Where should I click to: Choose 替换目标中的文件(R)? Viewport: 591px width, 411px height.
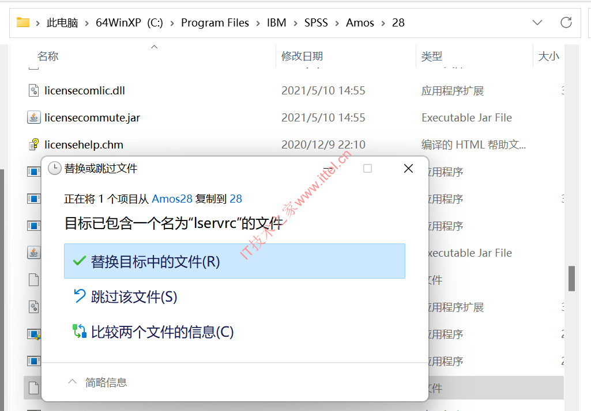click(235, 261)
